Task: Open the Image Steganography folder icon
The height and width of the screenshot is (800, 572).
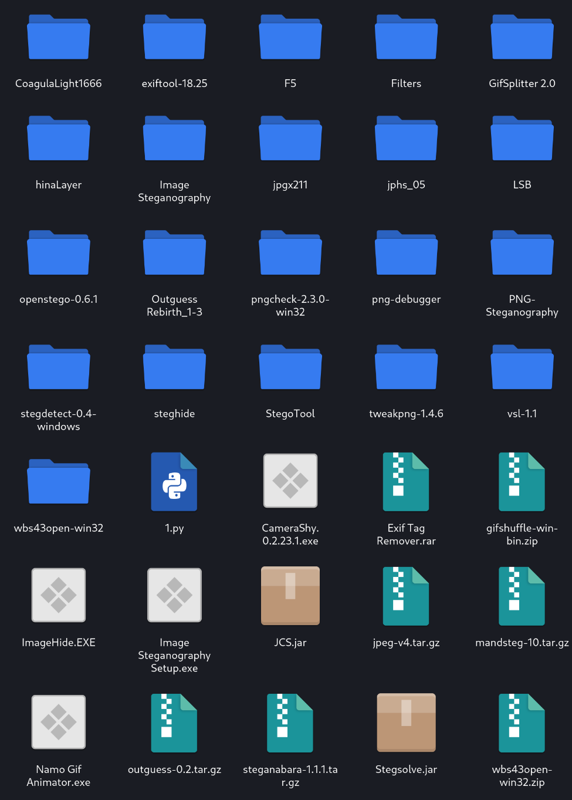Action: click(x=174, y=138)
